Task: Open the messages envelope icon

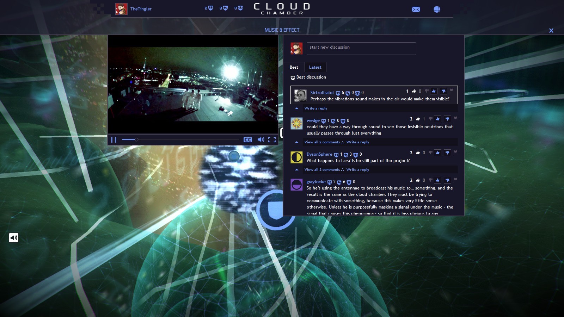Action: click(x=416, y=10)
